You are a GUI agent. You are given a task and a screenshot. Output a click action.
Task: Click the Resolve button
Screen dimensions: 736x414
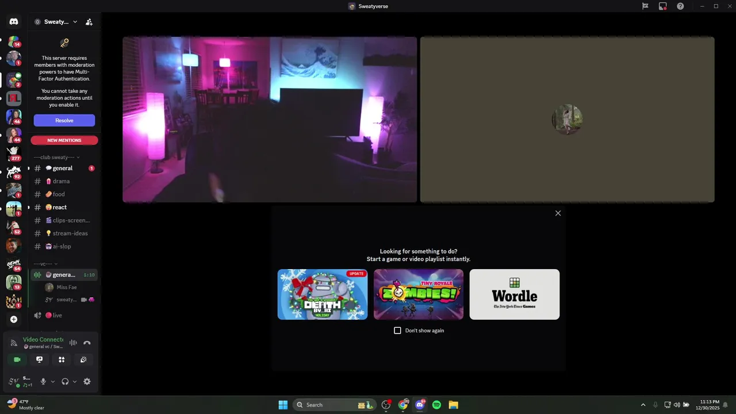[x=64, y=120]
